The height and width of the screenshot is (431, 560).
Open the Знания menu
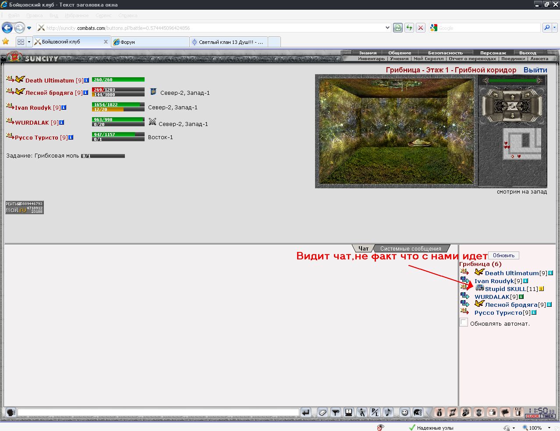pos(368,53)
